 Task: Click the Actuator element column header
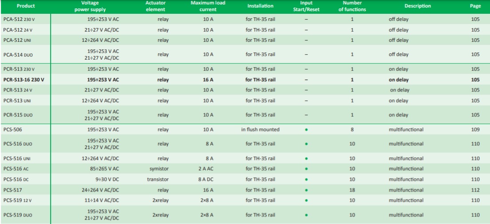tap(155, 6)
